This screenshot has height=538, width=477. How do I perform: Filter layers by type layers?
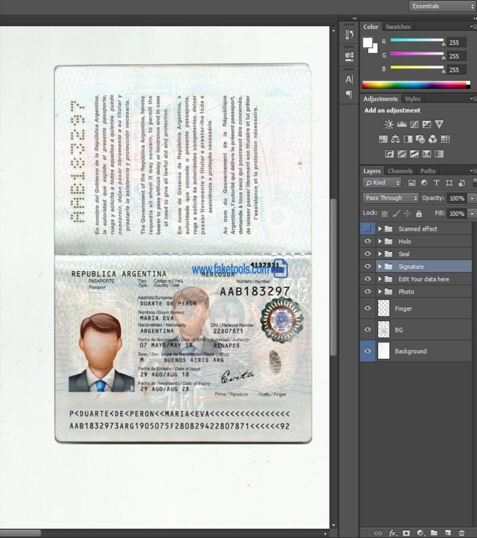437,183
